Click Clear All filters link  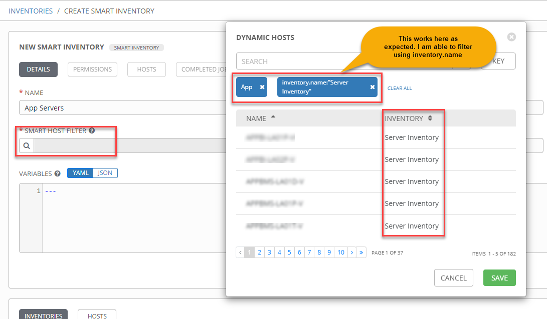[x=400, y=88]
